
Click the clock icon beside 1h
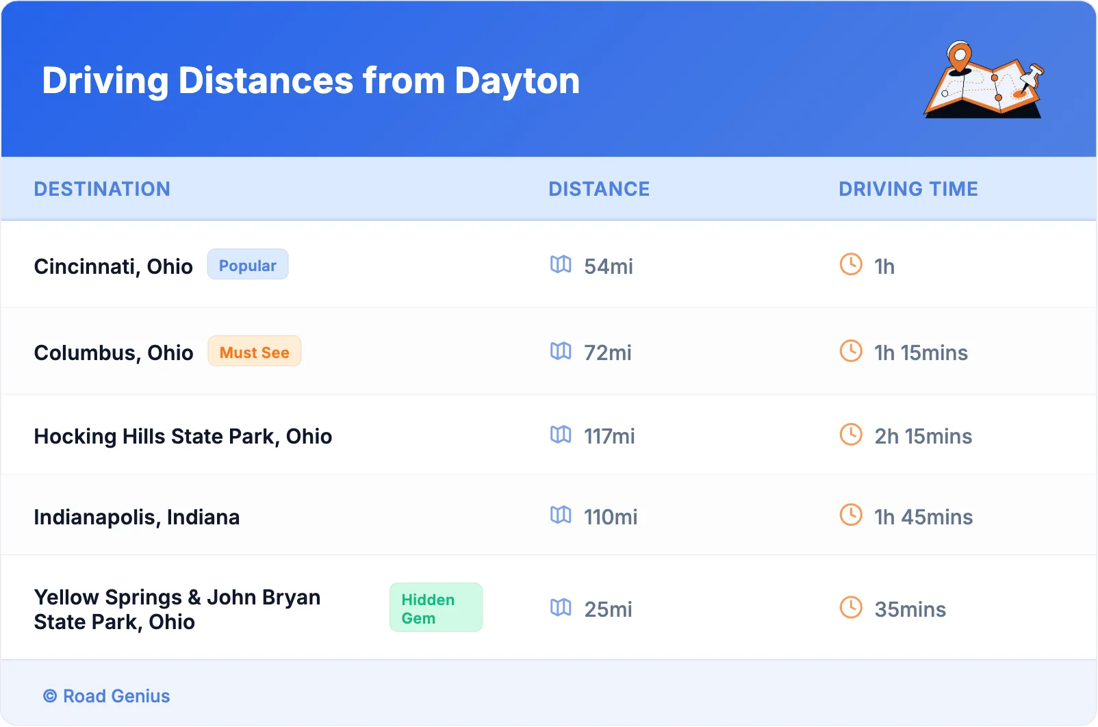851,264
